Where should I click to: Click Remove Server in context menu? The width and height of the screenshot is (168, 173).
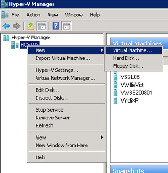click(x=66, y=118)
